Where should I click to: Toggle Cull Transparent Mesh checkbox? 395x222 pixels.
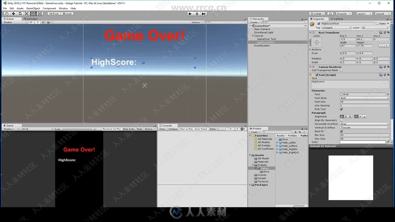click(341, 70)
